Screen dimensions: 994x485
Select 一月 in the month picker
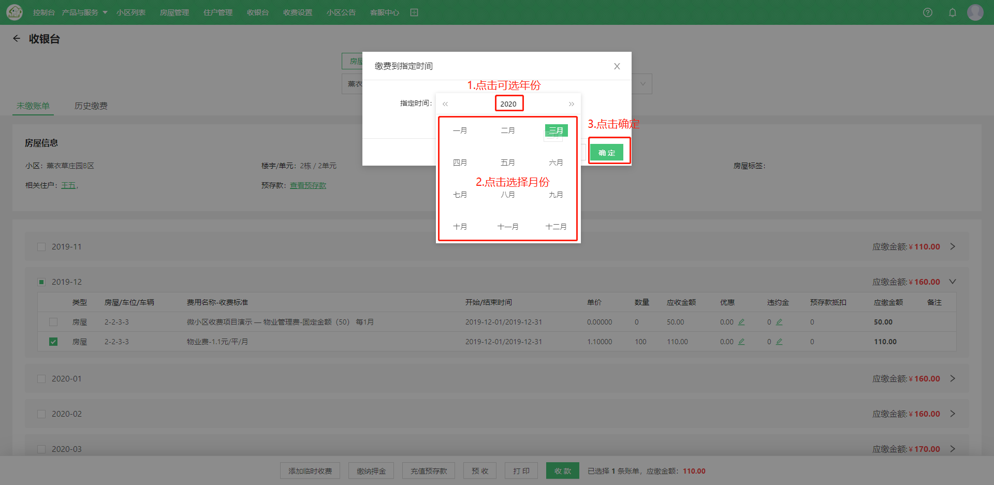(460, 130)
